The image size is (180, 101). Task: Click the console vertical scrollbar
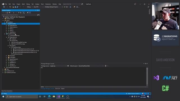pos(147,77)
